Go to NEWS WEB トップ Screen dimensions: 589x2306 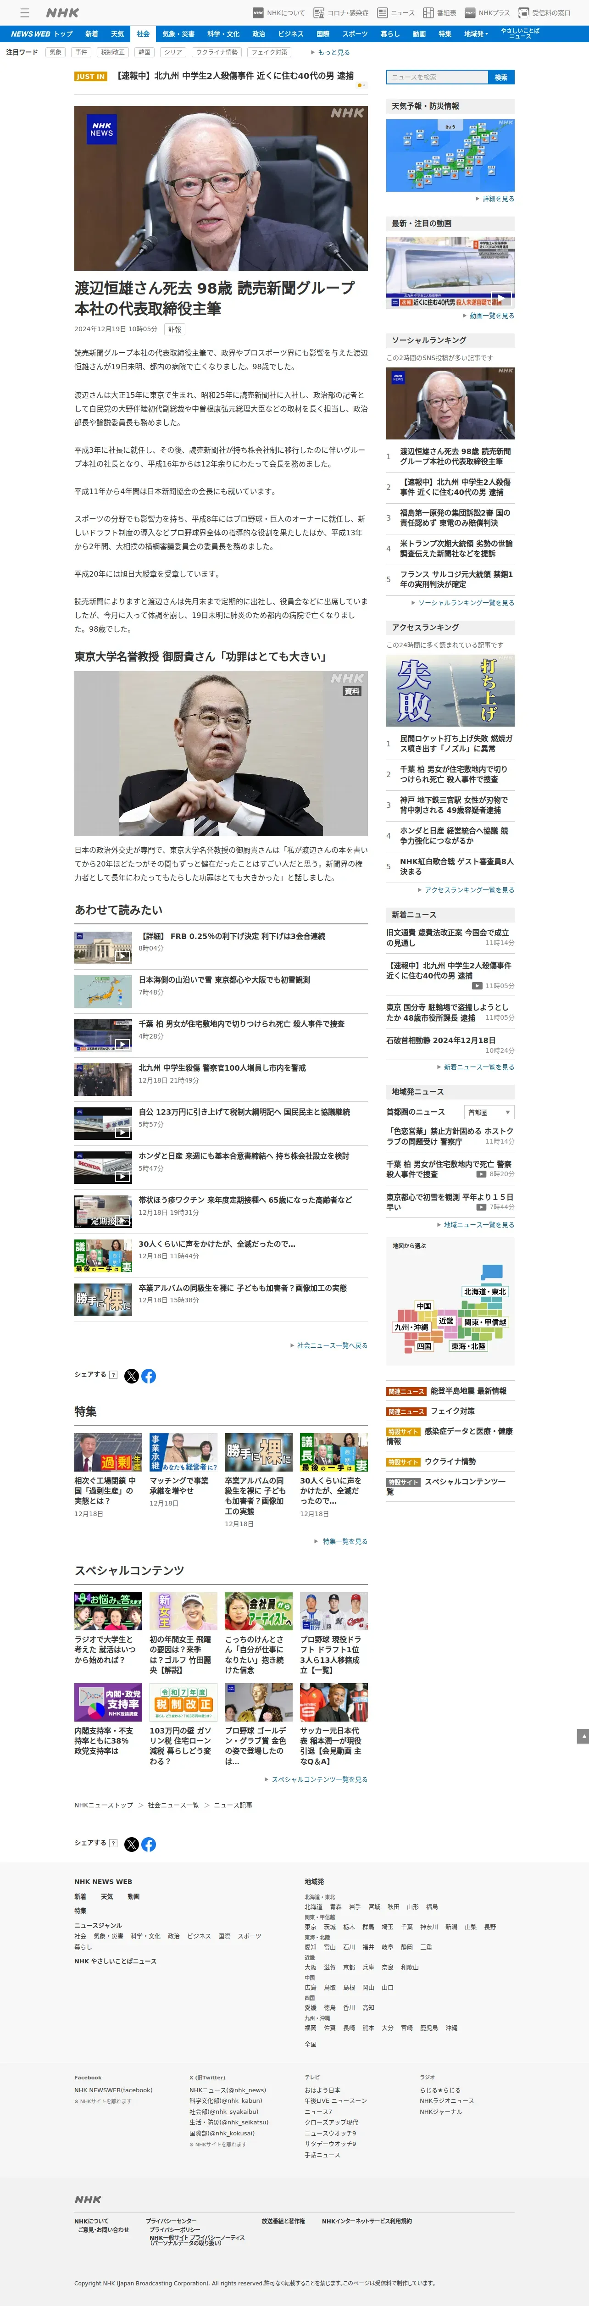point(41,34)
